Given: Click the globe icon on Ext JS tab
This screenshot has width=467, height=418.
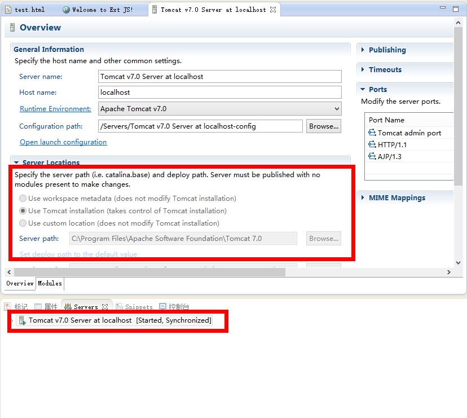Looking at the screenshot, I should 66,10.
